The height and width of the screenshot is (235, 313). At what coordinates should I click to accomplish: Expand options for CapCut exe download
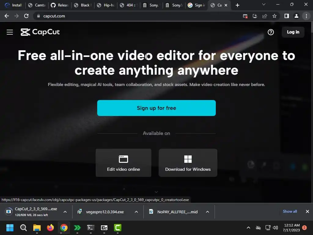(x=65, y=212)
